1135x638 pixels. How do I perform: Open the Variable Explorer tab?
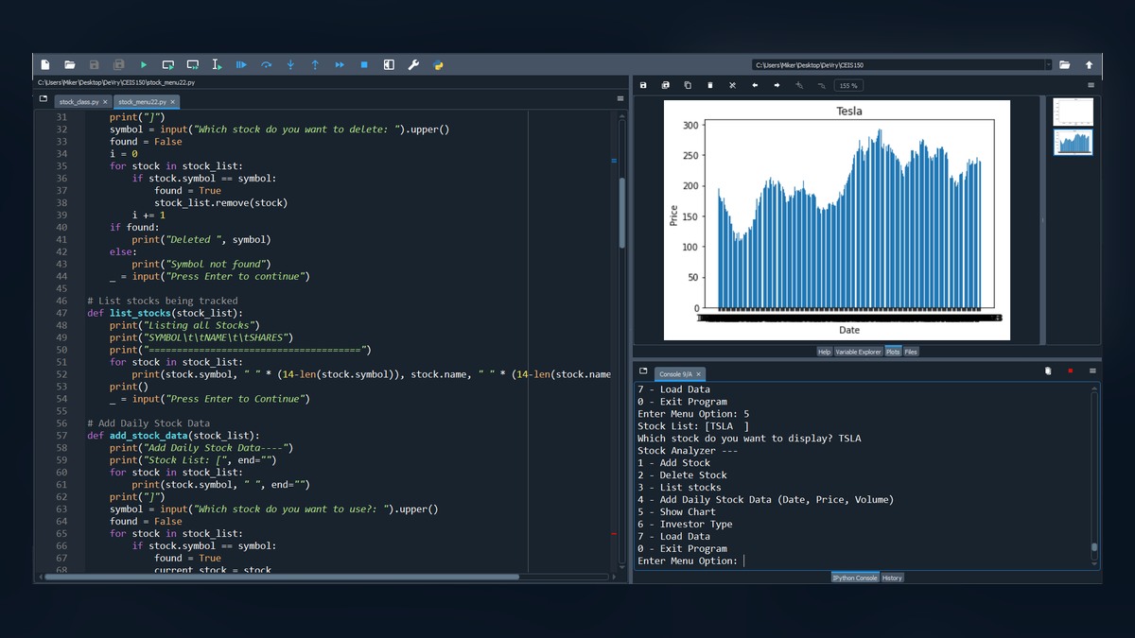coord(858,352)
